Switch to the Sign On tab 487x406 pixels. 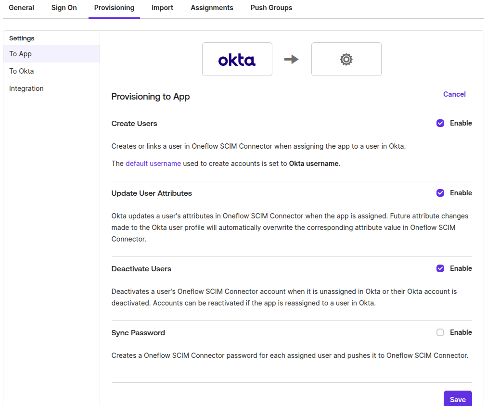pyautogui.click(x=64, y=8)
